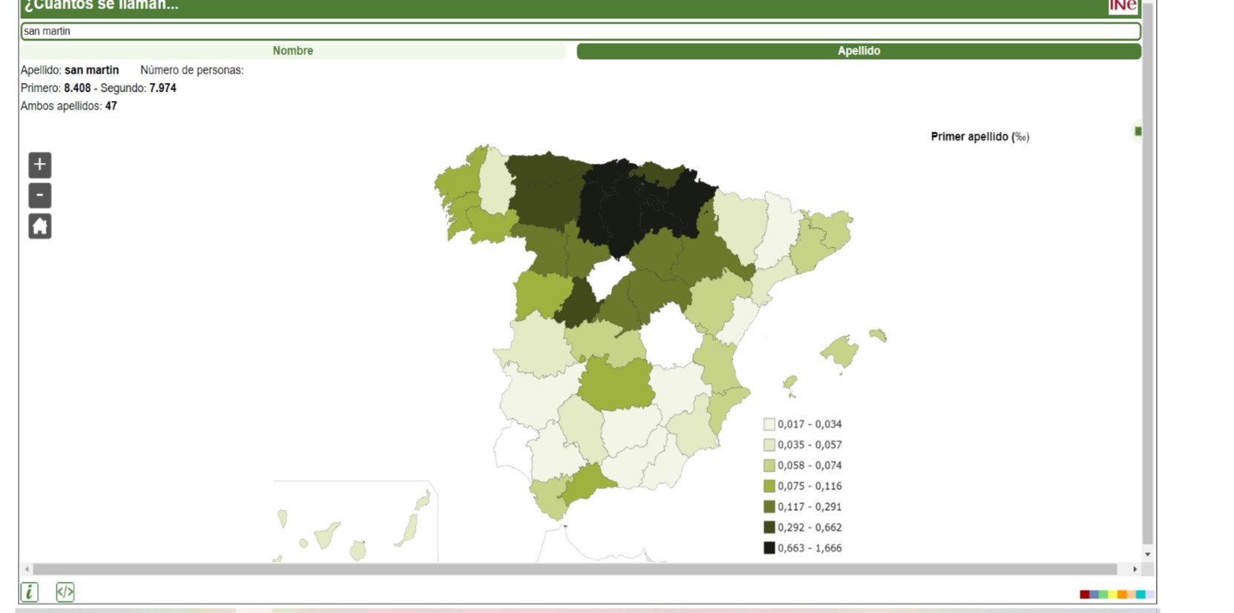
Task: Click the vertical scrollbar down arrow
Action: 1147,554
